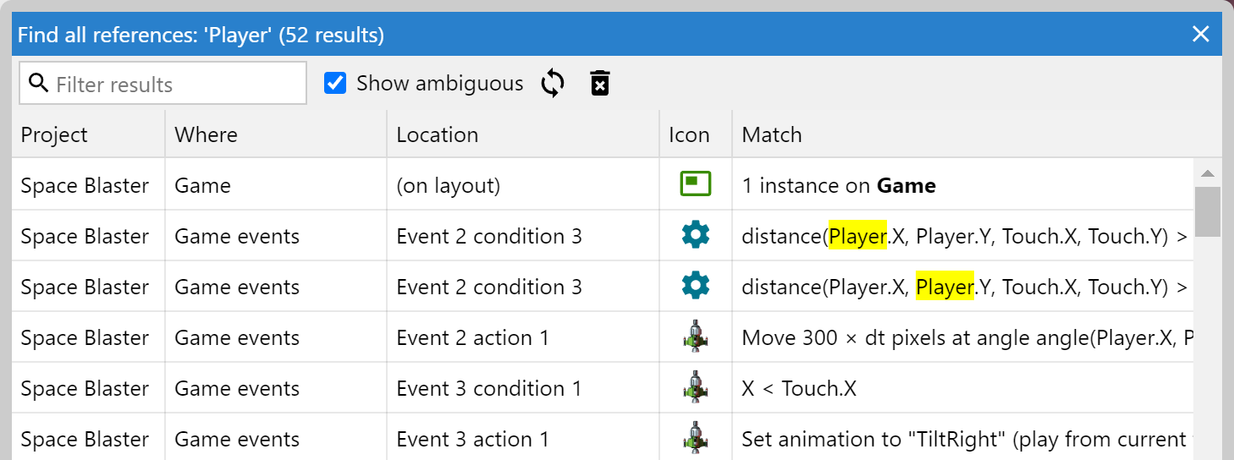This screenshot has width=1234, height=460.
Task: Click the search magnifier icon
Action: [x=38, y=84]
